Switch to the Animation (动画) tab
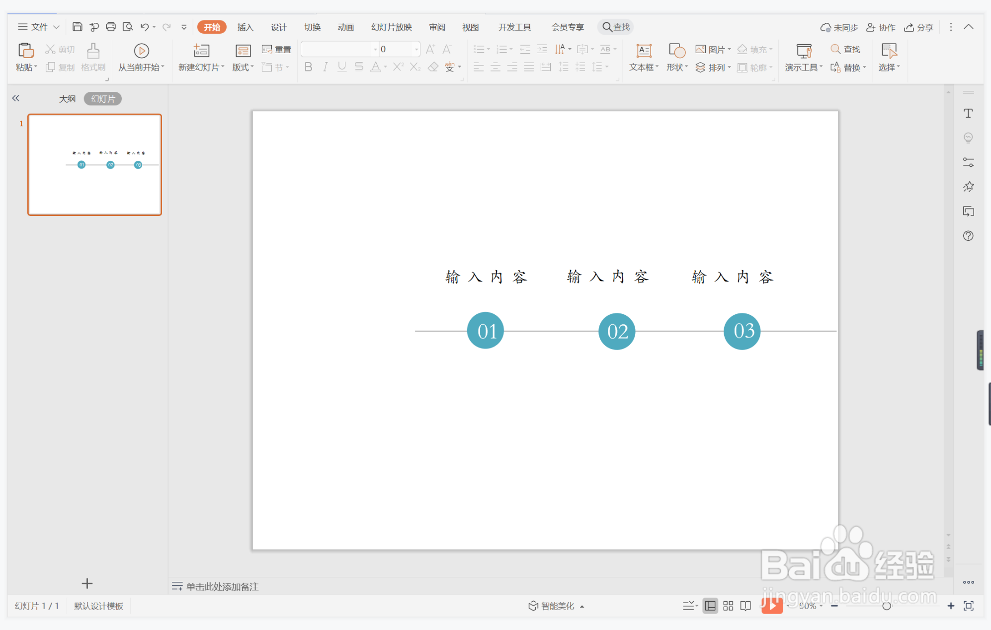The image size is (991, 630). [x=345, y=27]
